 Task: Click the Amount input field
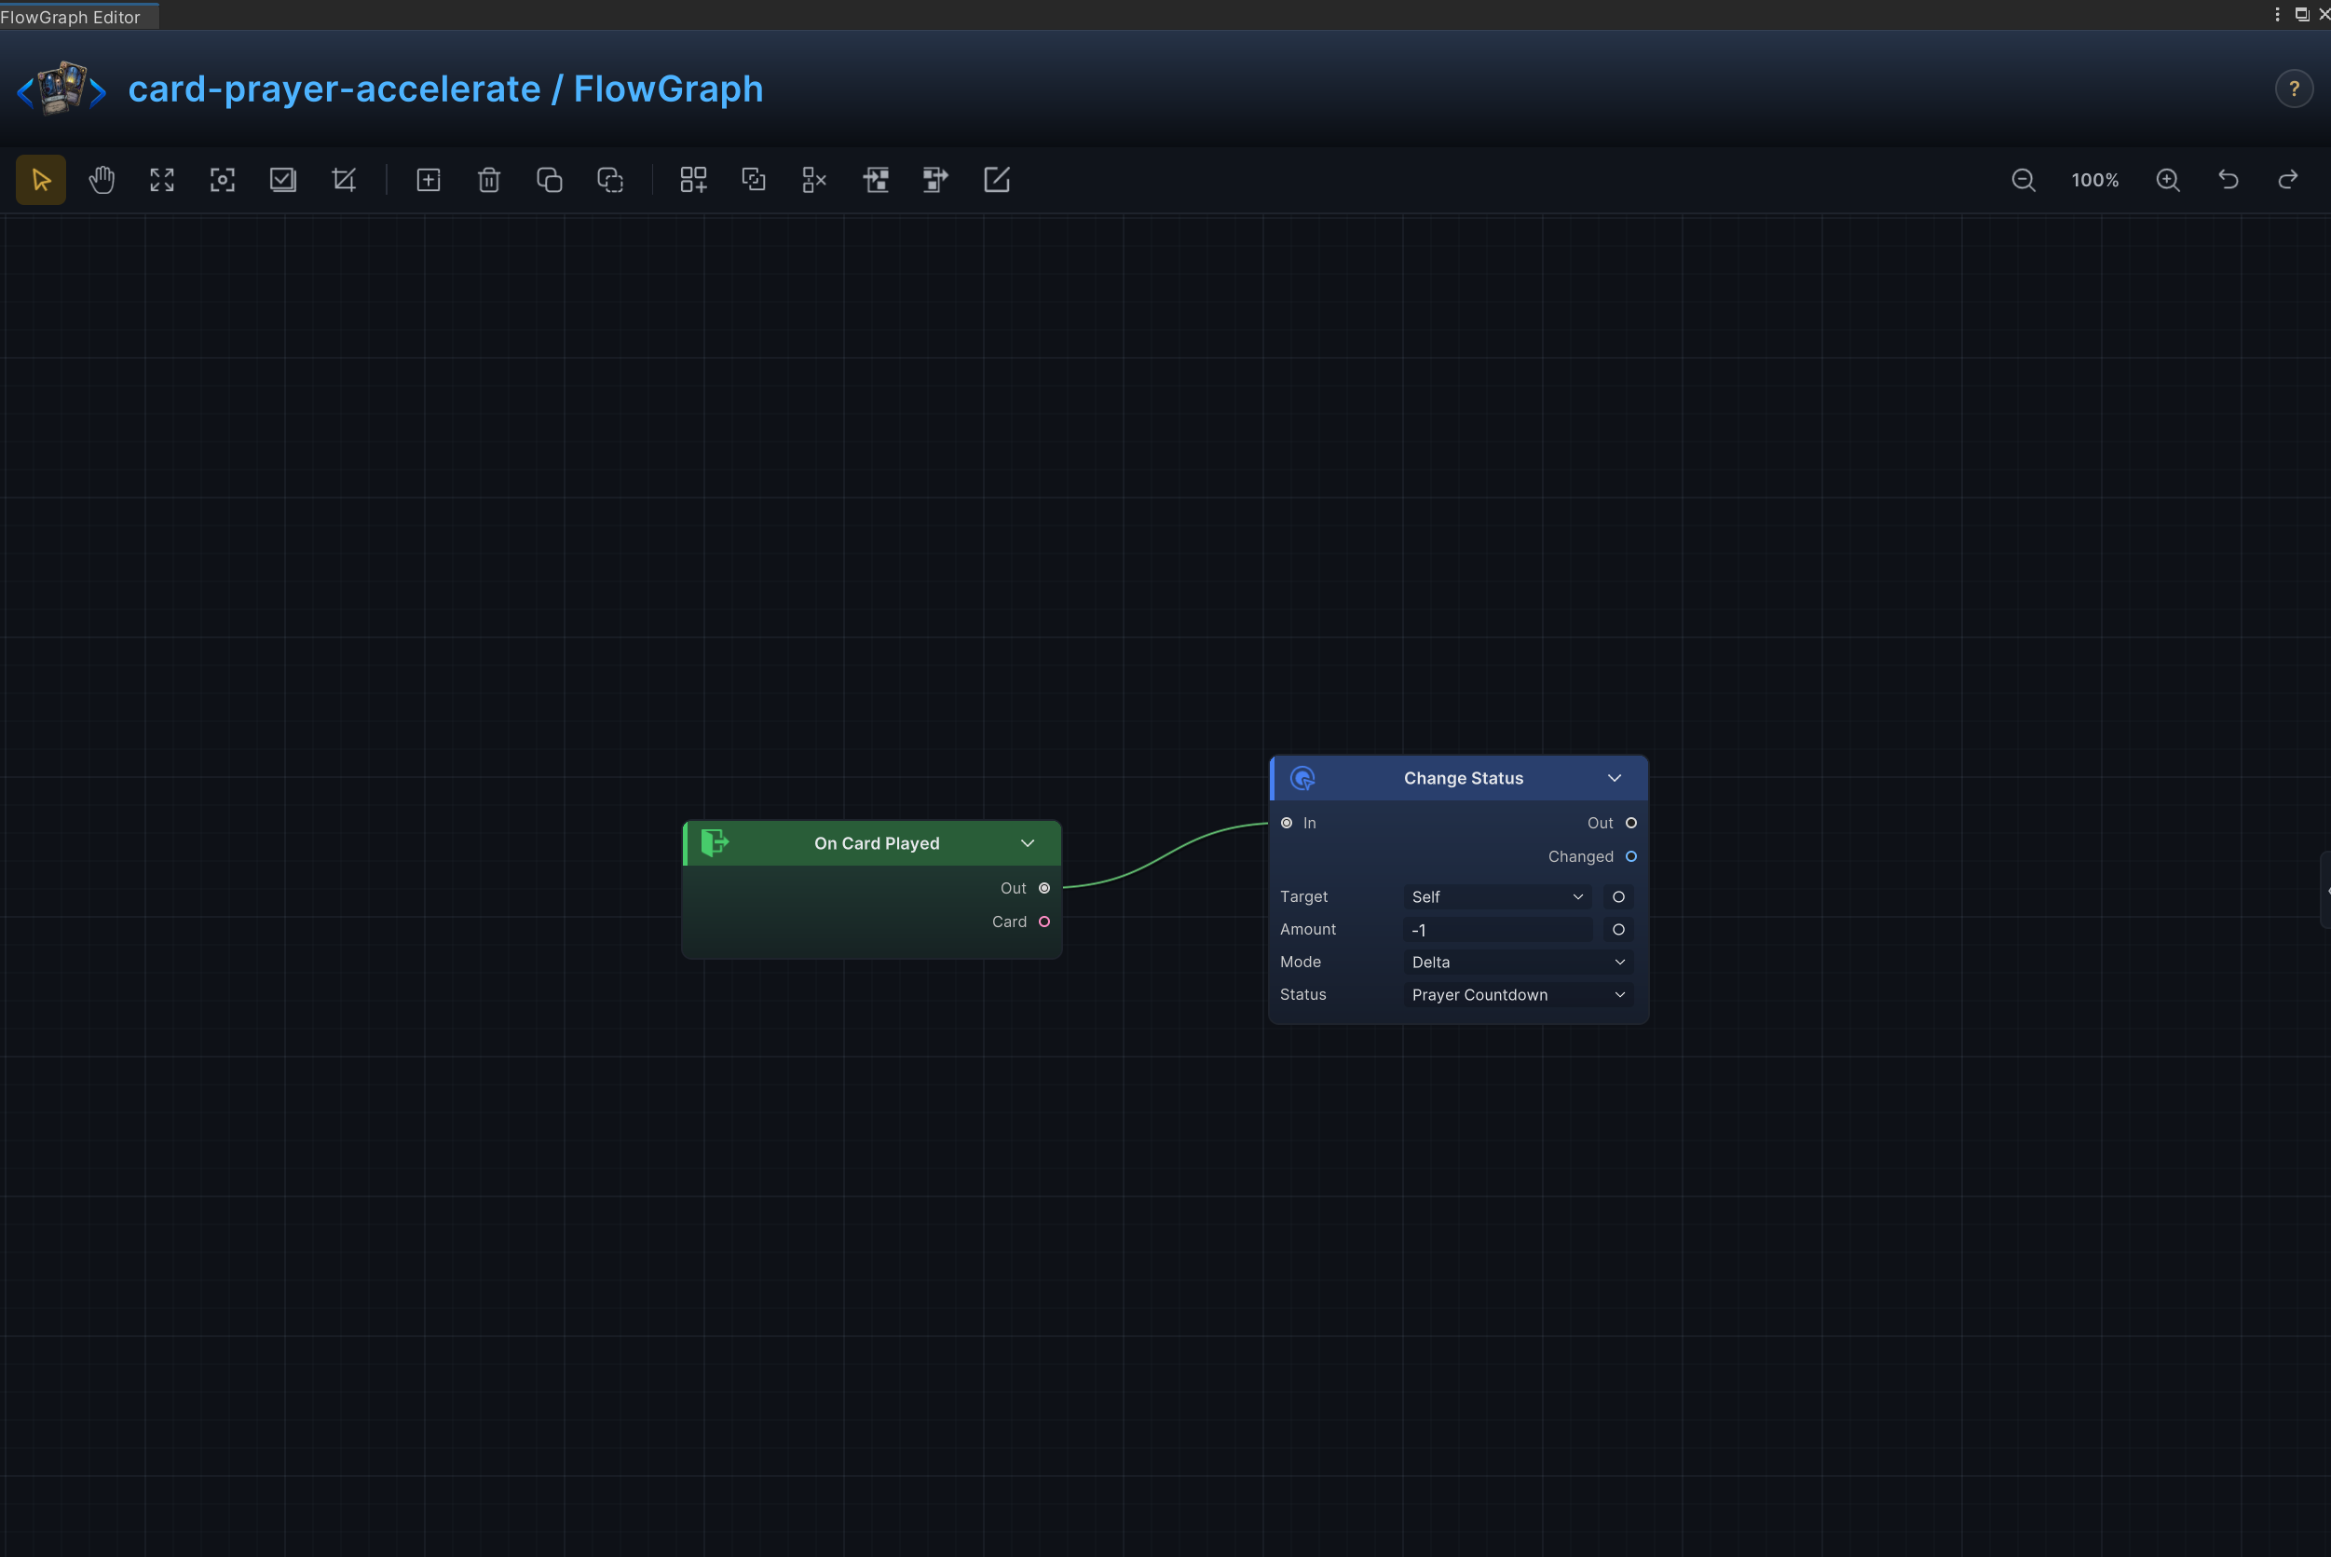pyautogui.click(x=1497, y=929)
